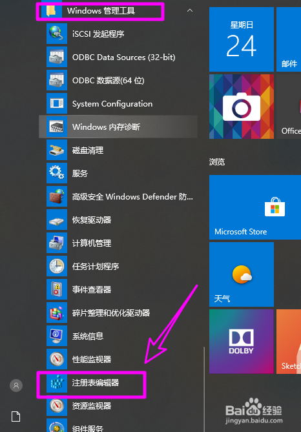Open 注册表编辑器 cube icon
301x432 pixels.
[x=57, y=383]
